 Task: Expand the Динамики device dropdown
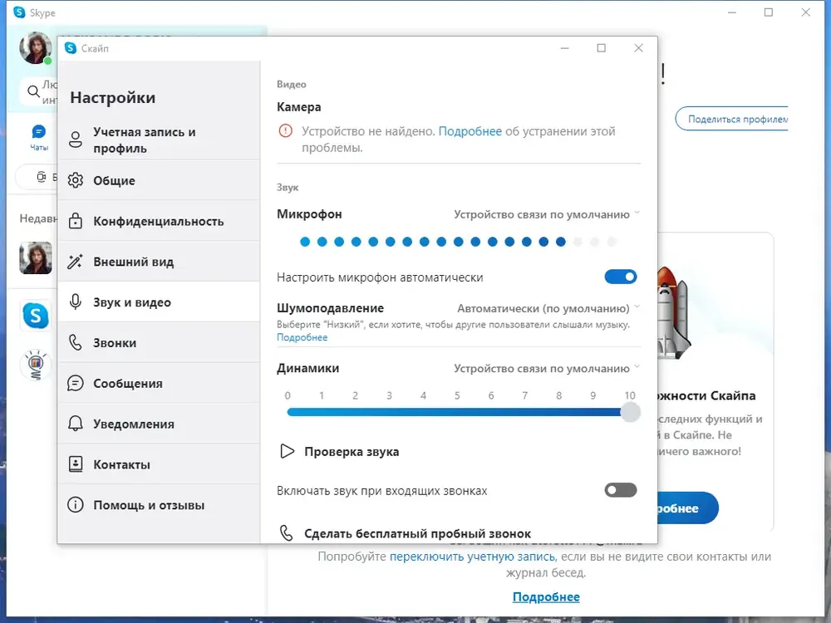547,368
